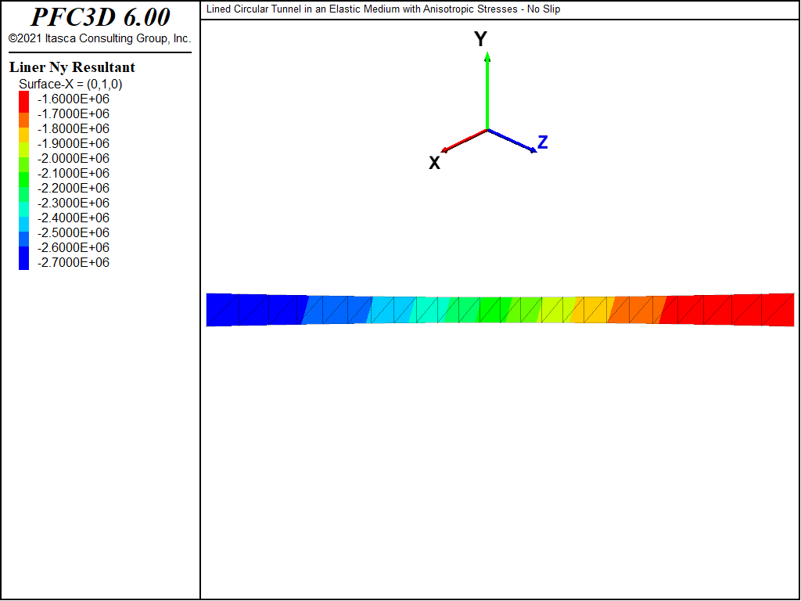This screenshot has height=601, width=801.
Task: Select the -2.3000E+06 legend value
Action: (x=74, y=203)
